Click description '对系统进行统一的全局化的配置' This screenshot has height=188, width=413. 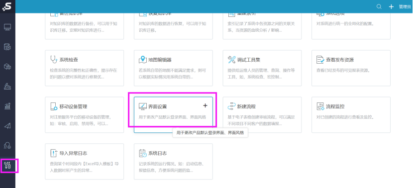tap(345, 23)
